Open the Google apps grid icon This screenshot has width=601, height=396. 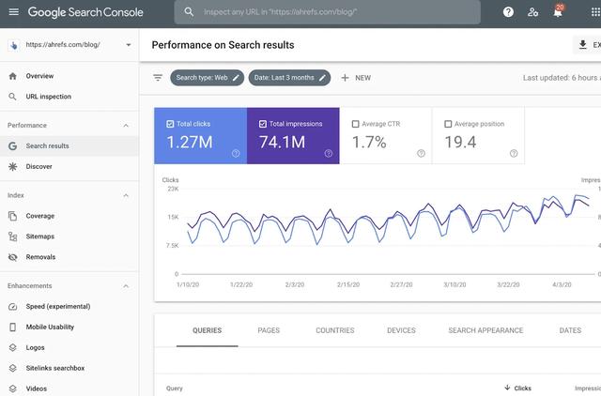coord(595,12)
